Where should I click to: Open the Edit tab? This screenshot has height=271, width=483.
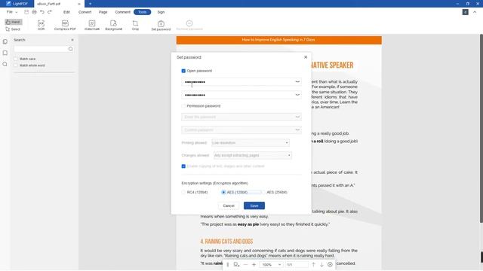click(66, 12)
